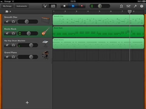This screenshot has height=109, width=146.
Task: Open song settings wrench icon
Action: click(x=135, y=6)
